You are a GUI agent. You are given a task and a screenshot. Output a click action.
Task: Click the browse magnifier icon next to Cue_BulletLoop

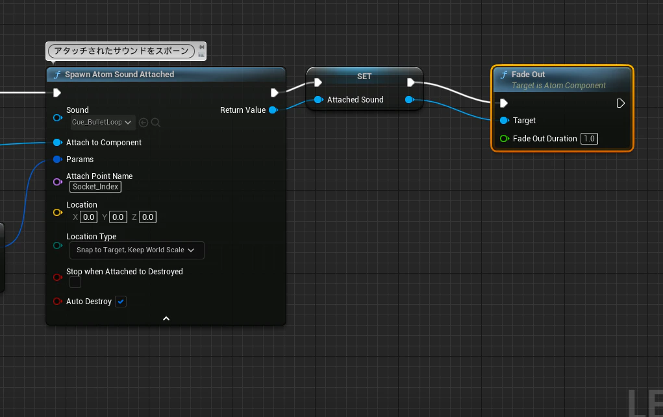(x=156, y=123)
